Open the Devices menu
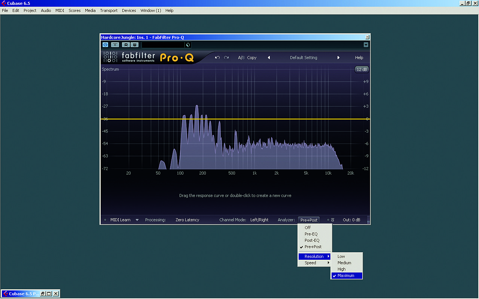Screen dimensions: 479x299 click(x=129, y=10)
